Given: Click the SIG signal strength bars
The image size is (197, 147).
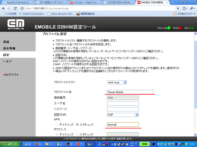Looking at the screenshot, I should pos(191,28).
